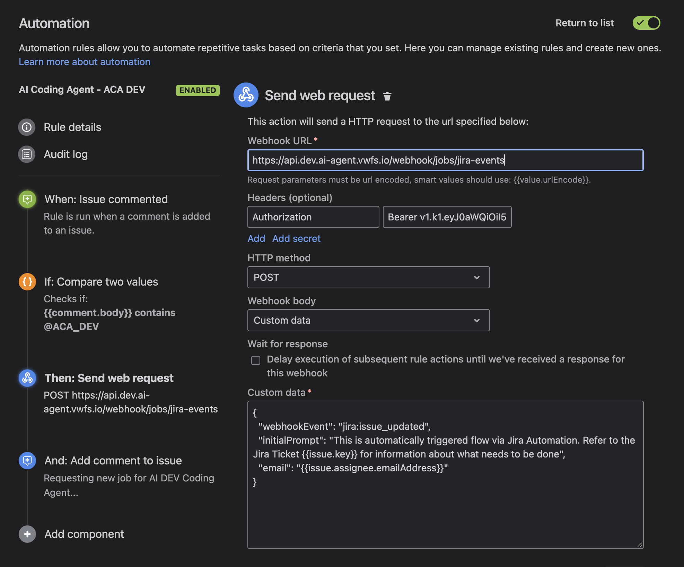
Task: Click the {{comment.body}} contains @ACA_DEV text
Action: pyautogui.click(x=109, y=320)
